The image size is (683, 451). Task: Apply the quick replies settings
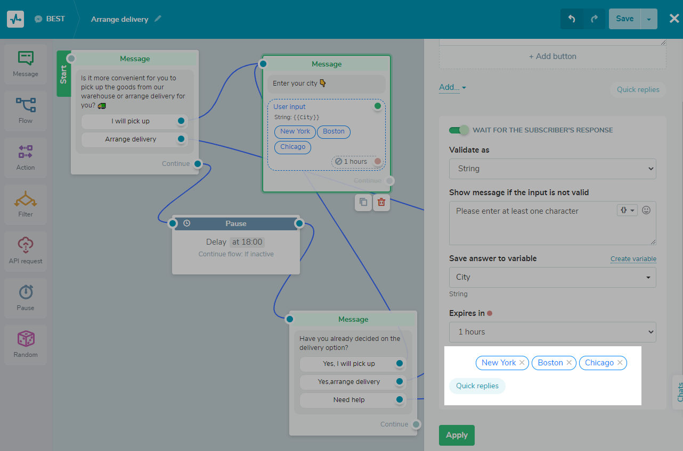(x=456, y=435)
